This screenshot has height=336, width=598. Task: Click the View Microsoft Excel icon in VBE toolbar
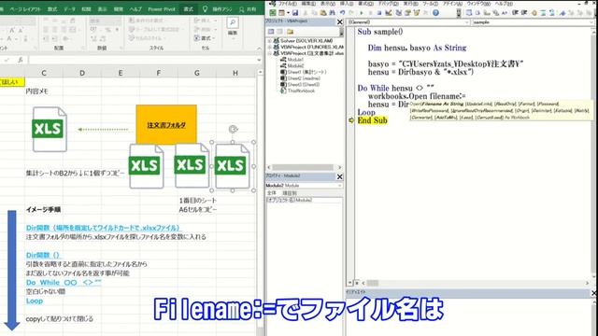(x=273, y=12)
